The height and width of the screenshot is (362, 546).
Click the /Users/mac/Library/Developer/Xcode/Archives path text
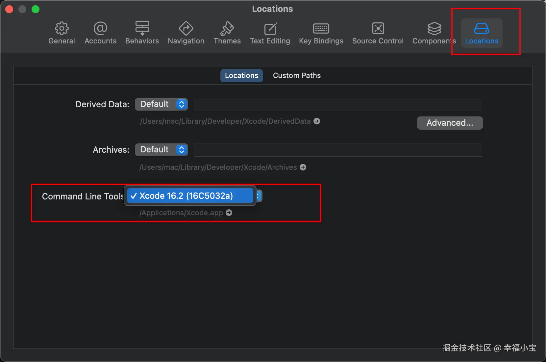tap(218, 167)
